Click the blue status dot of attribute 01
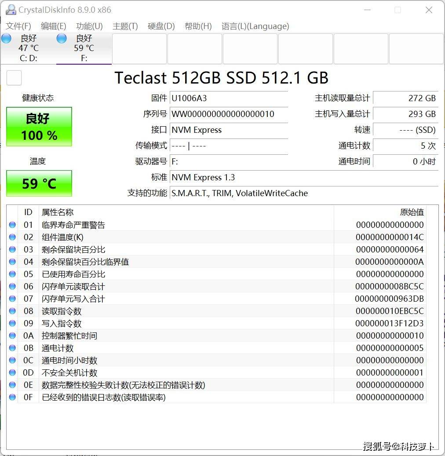Viewport: 445px width, 456px height. click(x=12, y=225)
